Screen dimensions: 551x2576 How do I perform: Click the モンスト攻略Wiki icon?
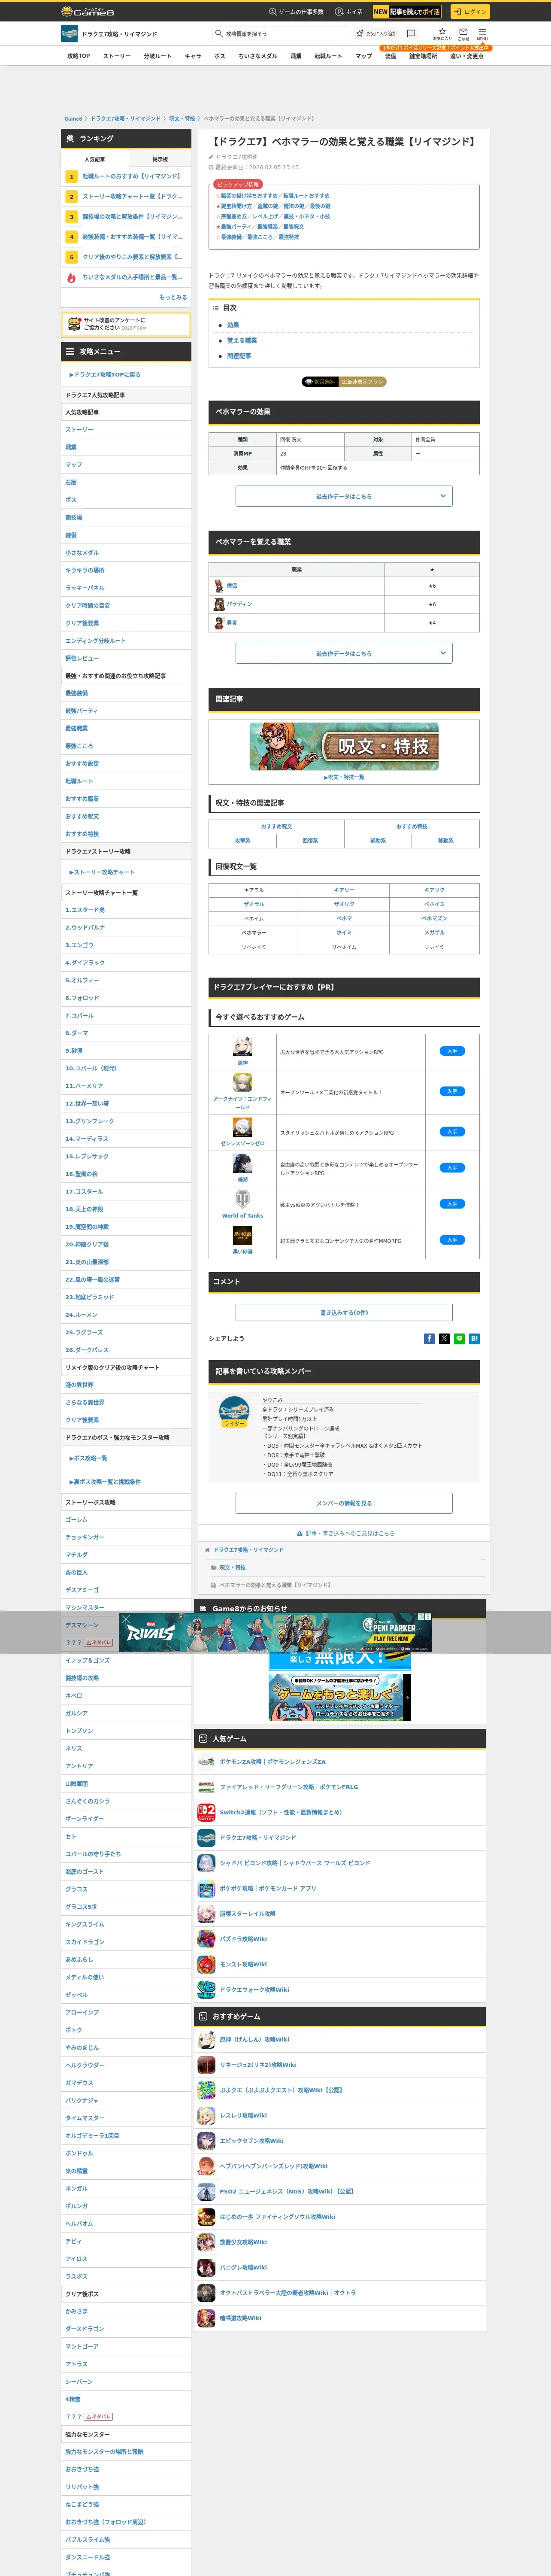click(206, 1964)
